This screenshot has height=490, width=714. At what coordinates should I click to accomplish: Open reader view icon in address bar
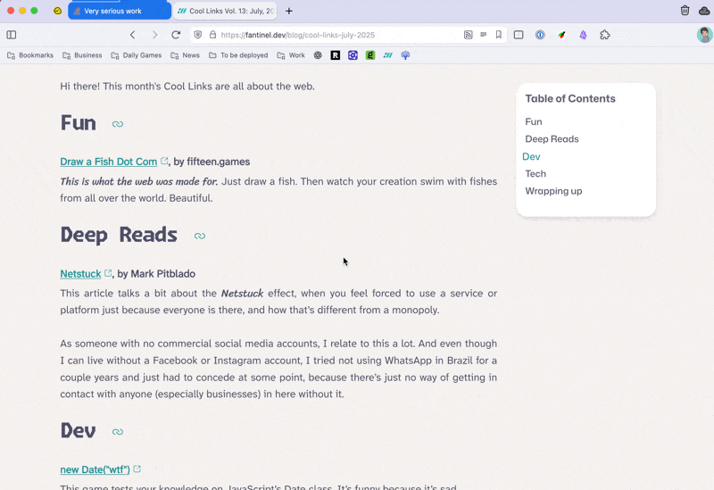(x=484, y=35)
